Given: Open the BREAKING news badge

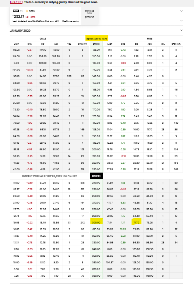Looking at the screenshot, I should tap(16, 2).
